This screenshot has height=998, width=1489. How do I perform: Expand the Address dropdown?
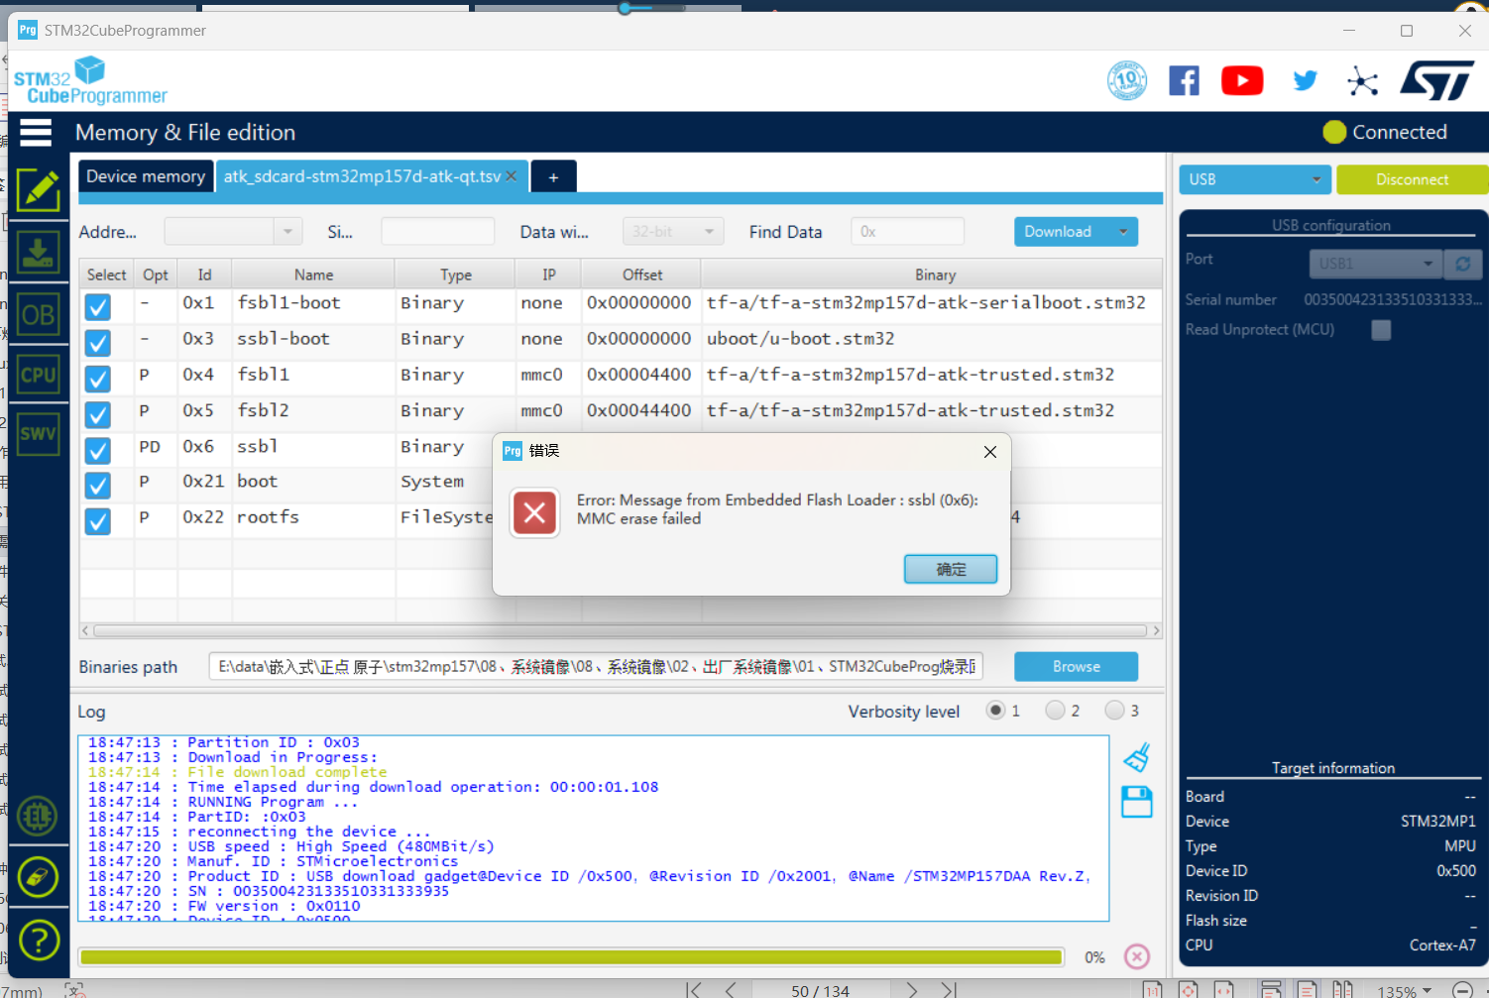[x=287, y=232]
